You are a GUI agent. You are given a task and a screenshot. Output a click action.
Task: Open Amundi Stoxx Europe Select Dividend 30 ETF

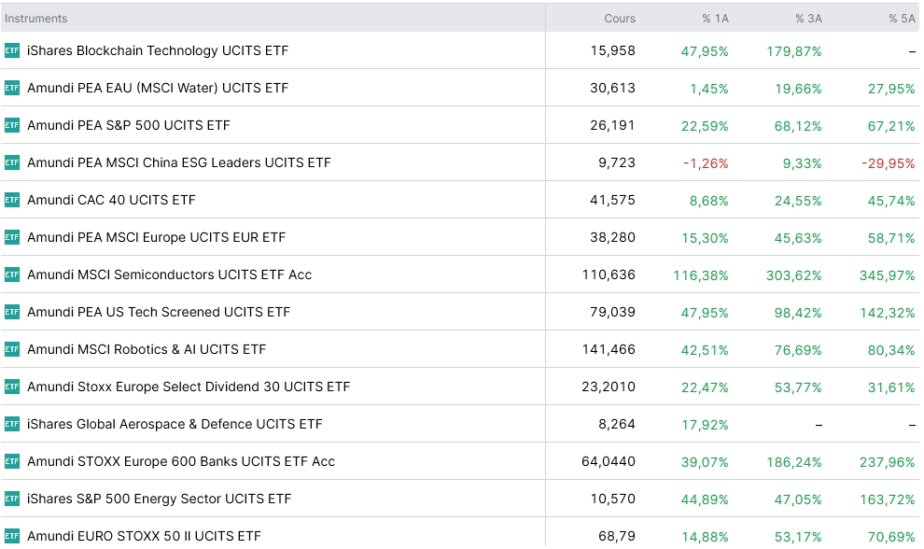(189, 387)
